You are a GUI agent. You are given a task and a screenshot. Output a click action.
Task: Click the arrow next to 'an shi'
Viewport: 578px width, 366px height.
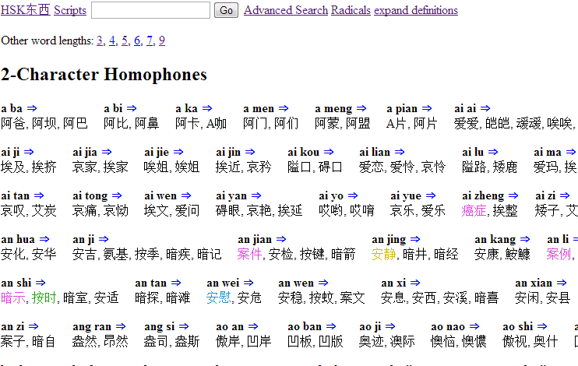click(x=41, y=283)
